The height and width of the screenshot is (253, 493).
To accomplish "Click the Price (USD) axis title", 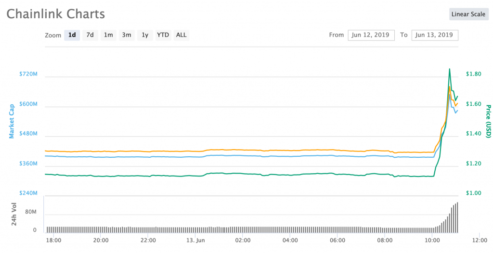I will [488, 121].
